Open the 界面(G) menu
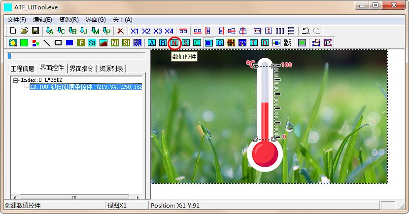 point(96,20)
